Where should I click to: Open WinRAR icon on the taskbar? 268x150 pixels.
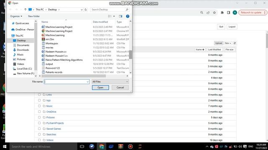pos(121,147)
